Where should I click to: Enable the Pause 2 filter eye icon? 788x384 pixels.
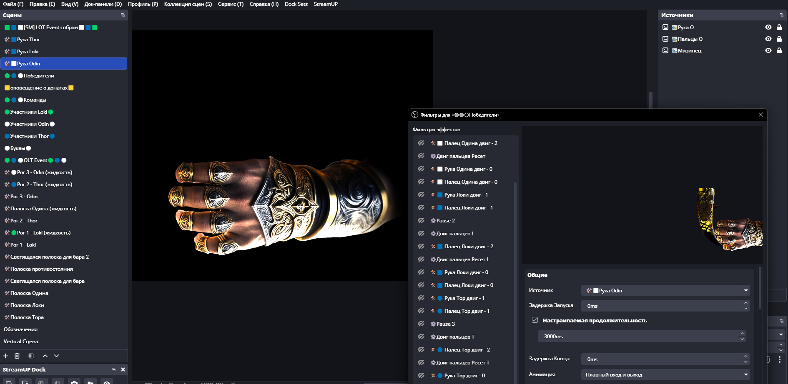point(421,220)
